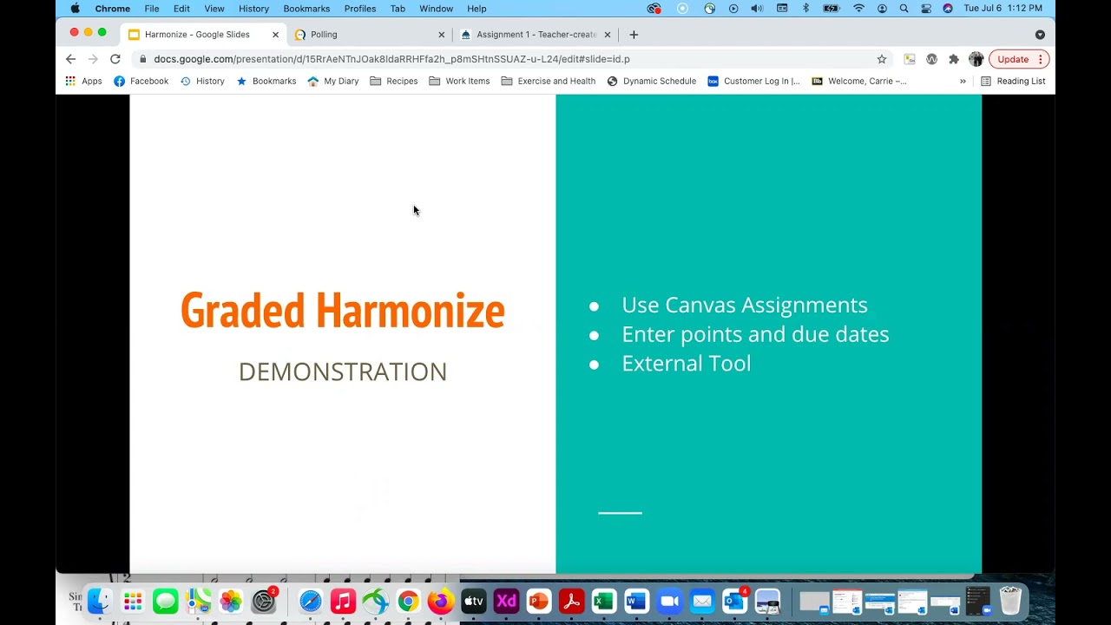Viewport: 1111px width, 625px height.
Task: Open Finder from the Dock
Action: (100, 601)
